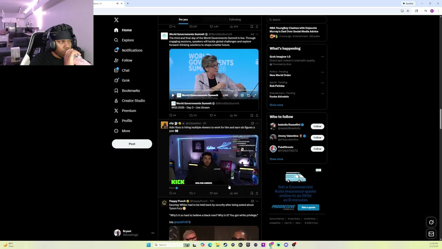Image resolution: width=442 pixels, height=249 pixels.
Task: Switch to the Following tab
Action: point(235,20)
